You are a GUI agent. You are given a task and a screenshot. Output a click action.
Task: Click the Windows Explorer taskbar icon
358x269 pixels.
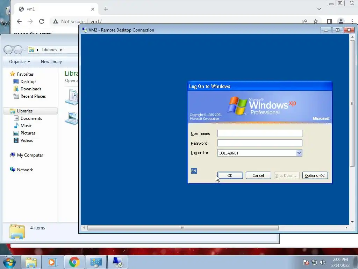(31, 262)
